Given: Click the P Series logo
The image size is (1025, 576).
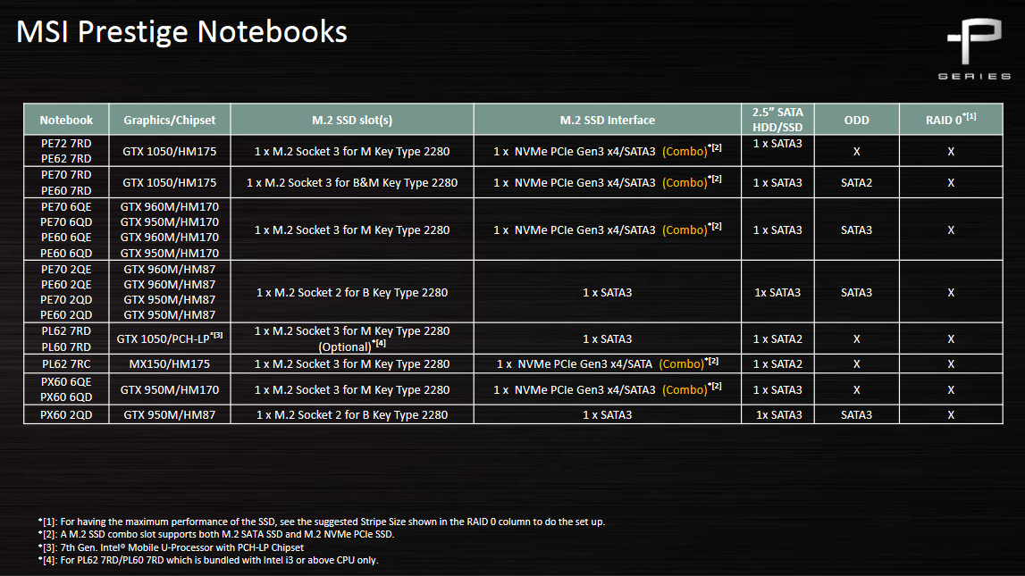Looking at the screenshot, I should (975, 49).
